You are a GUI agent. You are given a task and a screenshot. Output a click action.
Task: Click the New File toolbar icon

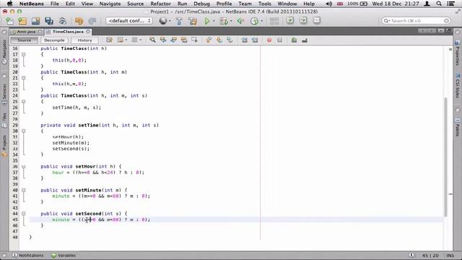[x=9, y=21]
